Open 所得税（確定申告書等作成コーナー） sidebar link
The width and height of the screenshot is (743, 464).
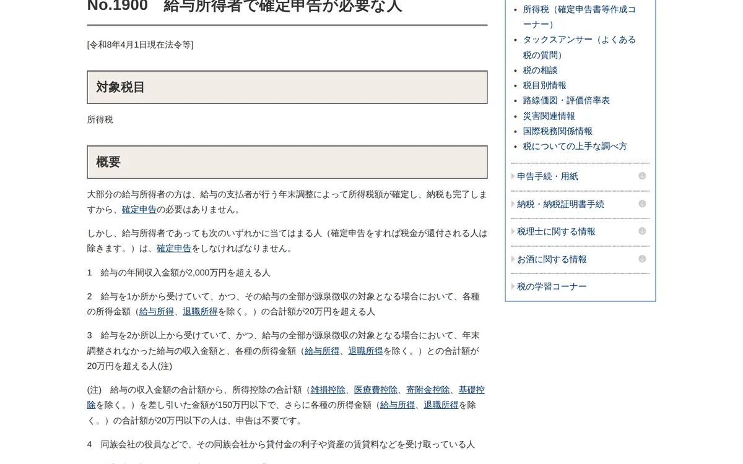pyautogui.click(x=580, y=17)
